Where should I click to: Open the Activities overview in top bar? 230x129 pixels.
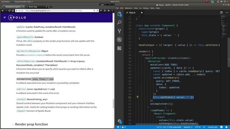5,1
